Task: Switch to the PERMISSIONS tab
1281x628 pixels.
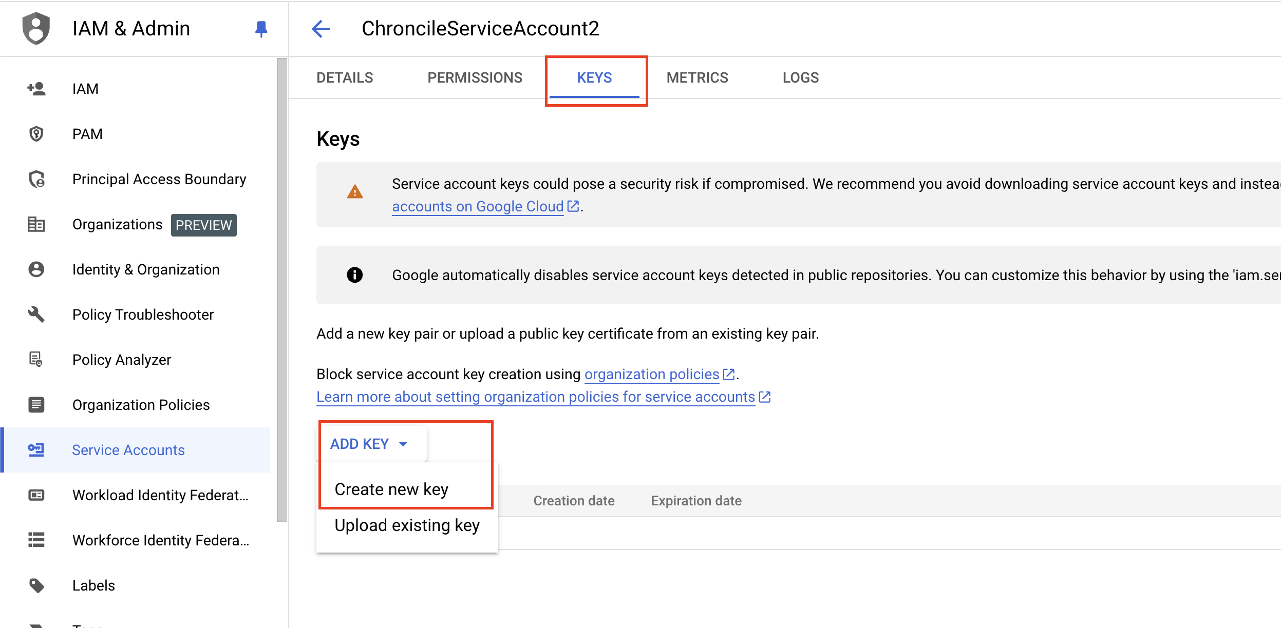Action: tap(474, 77)
